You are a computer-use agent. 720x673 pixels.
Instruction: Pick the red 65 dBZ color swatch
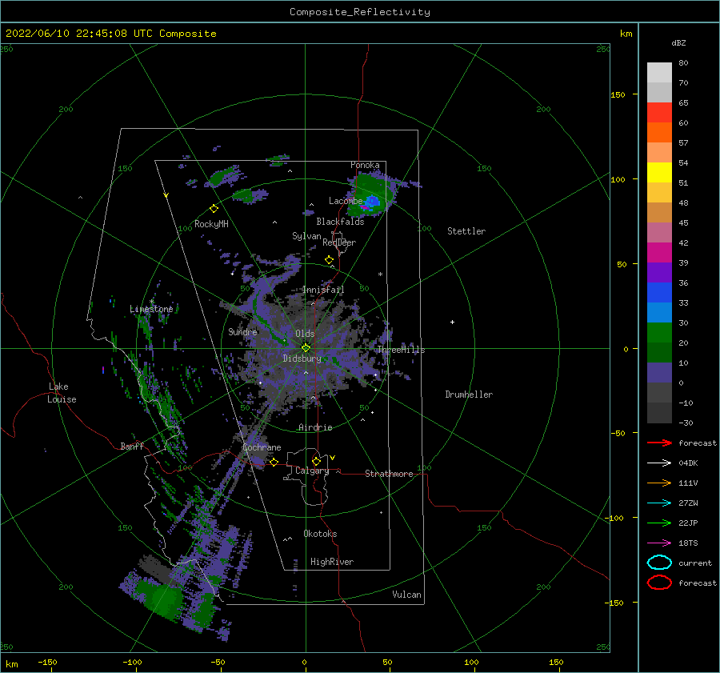(x=659, y=113)
